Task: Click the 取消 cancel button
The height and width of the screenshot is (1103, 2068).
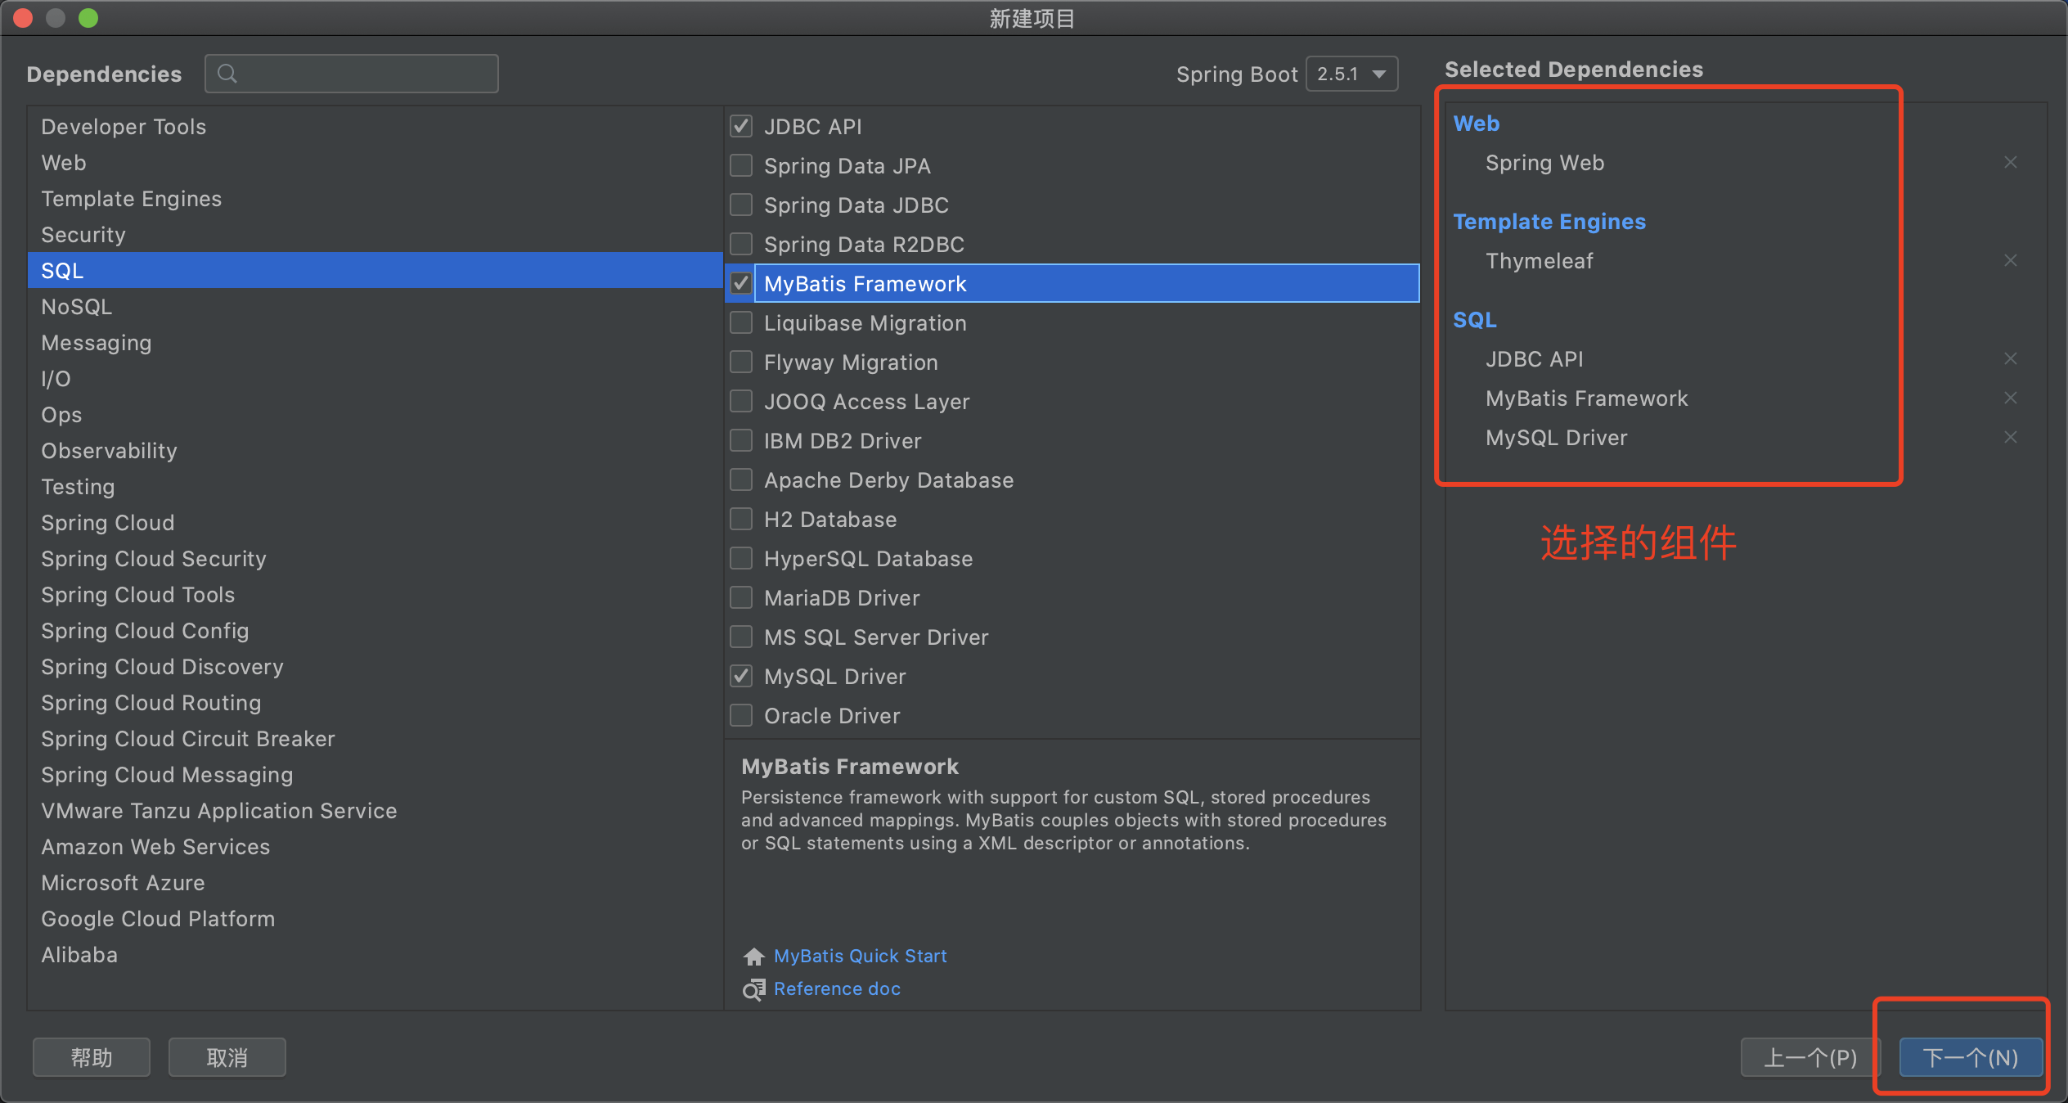Action: click(x=227, y=1057)
